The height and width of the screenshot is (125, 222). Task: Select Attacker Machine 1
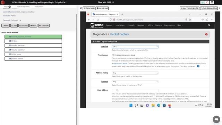click(33, 50)
